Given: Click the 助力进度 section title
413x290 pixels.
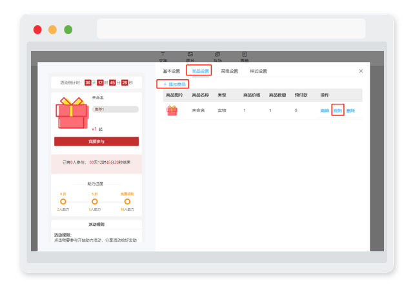Looking at the screenshot, I should coord(96,184).
